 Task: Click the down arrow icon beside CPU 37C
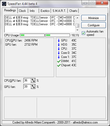click(59, 49)
